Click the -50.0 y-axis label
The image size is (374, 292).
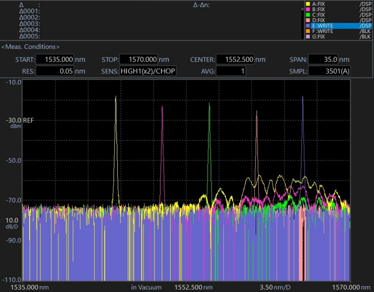tap(13, 160)
